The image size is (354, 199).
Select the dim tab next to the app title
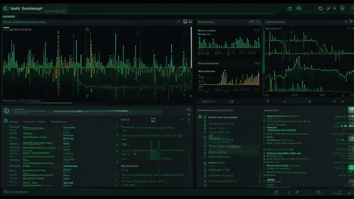(x=55, y=11)
